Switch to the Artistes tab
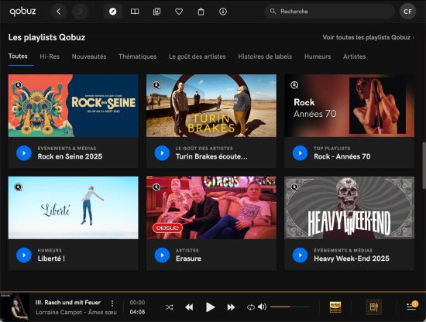This screenshot has height=322, width=426. tap(354, 57)
